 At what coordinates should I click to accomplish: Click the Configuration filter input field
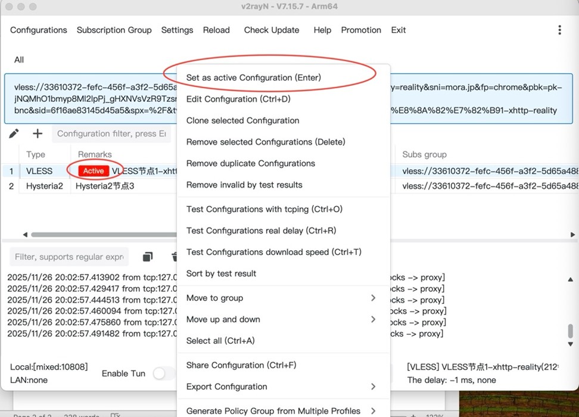(111, 133)
